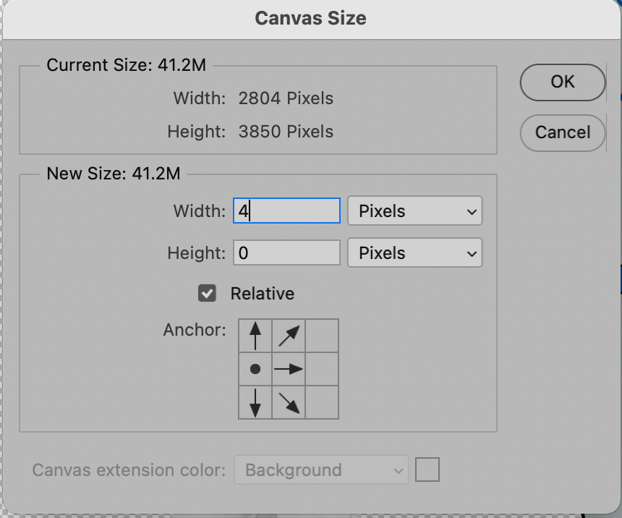Click the downward arrow in the anchor grid
This screenshot has height=518, width=622.
pos(255,402)
